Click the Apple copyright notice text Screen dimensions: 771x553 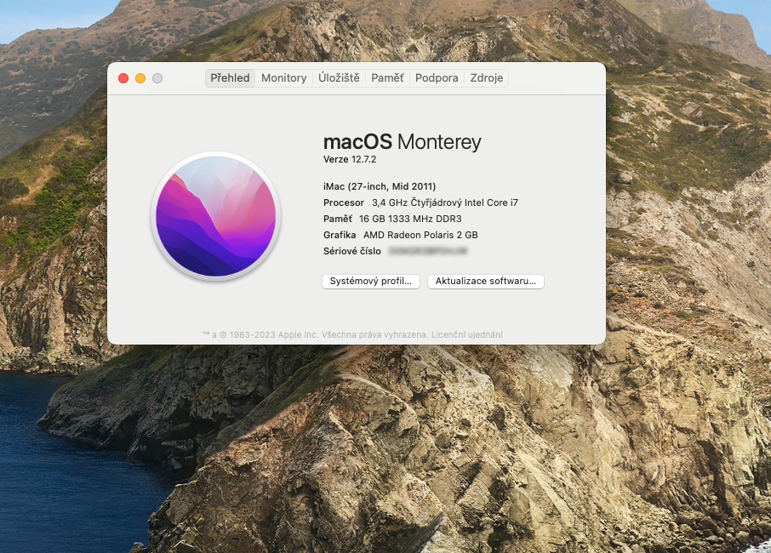click(x=315, y=334)
